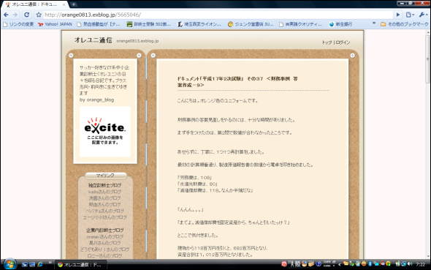The height and width of the screenshot is (270, 431).
Task: Click the excite logo image
Action: pyautogui.click(x=105, y=131)
